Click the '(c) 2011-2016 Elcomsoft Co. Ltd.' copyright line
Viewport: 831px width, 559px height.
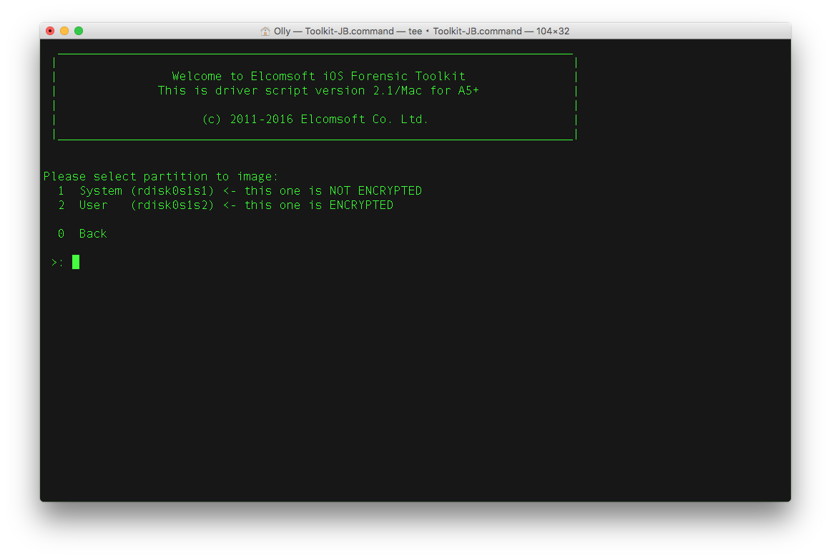tap(315, 120)
